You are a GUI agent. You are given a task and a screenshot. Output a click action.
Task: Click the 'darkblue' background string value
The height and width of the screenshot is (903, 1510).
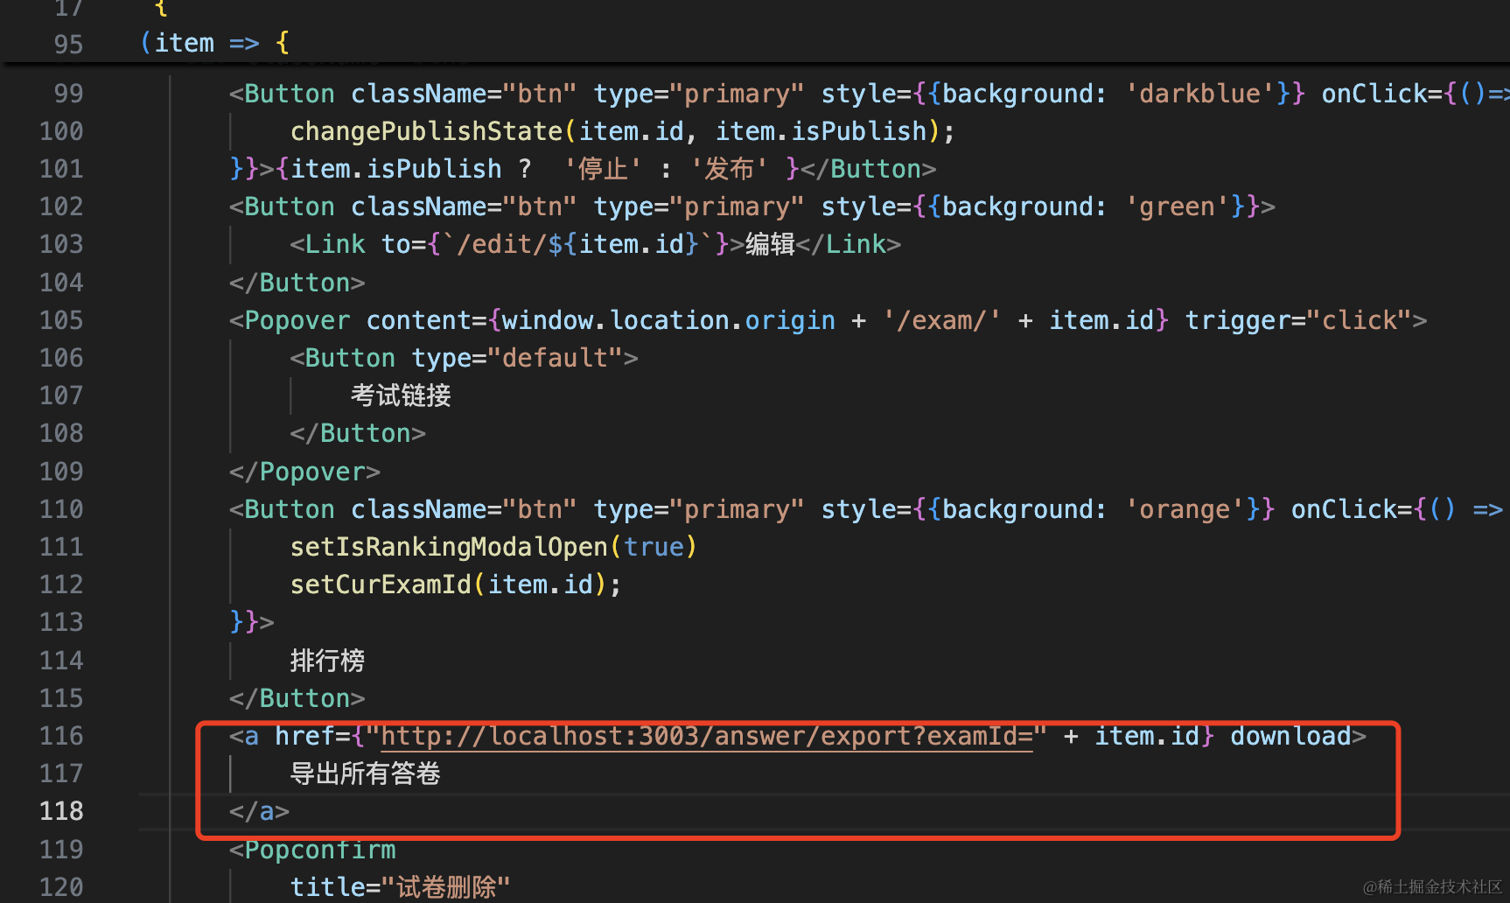tap(1199, 94)
